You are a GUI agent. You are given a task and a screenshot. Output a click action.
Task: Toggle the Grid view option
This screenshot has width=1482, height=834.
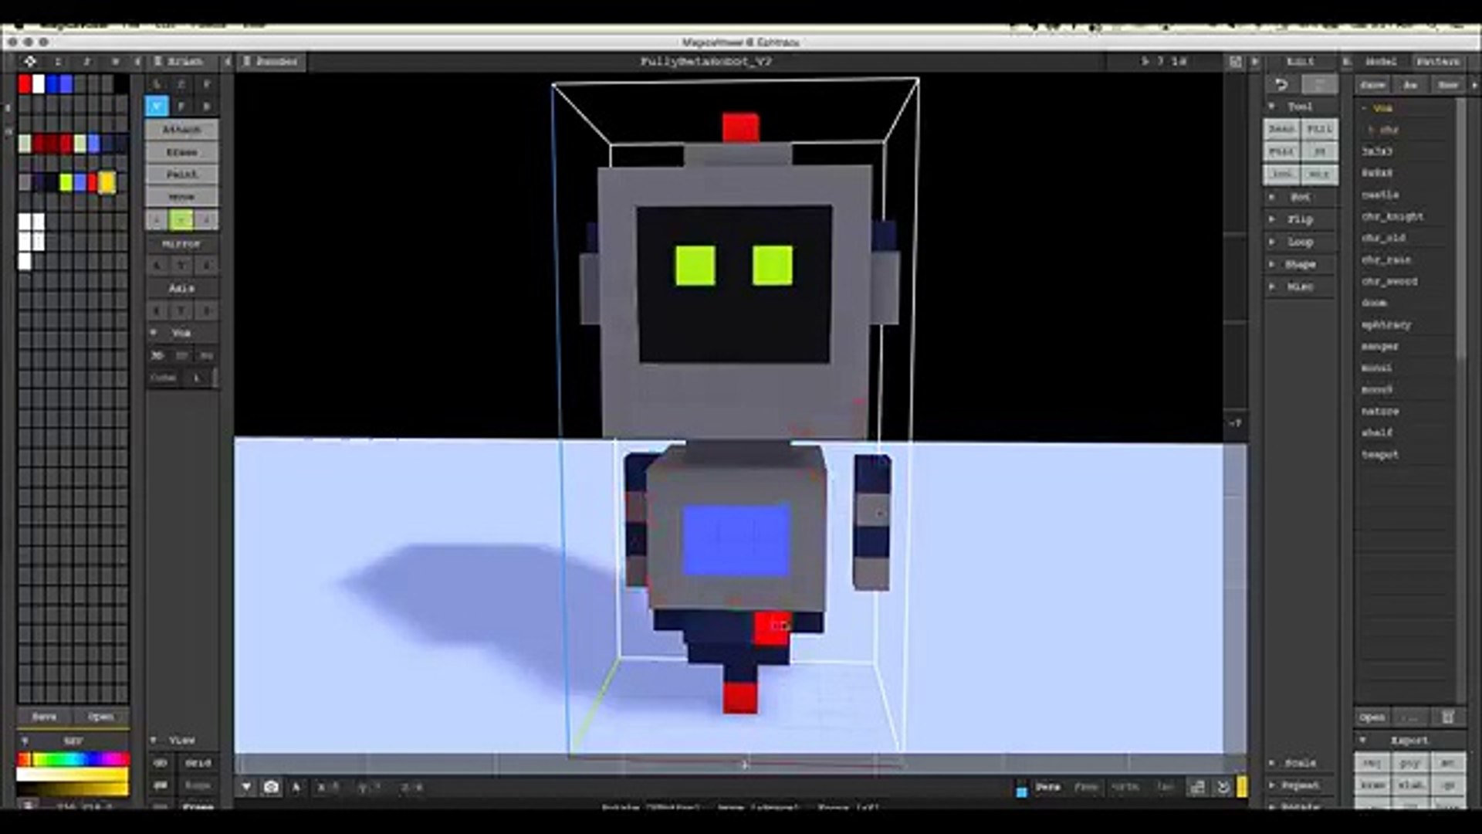coord(198,762)
